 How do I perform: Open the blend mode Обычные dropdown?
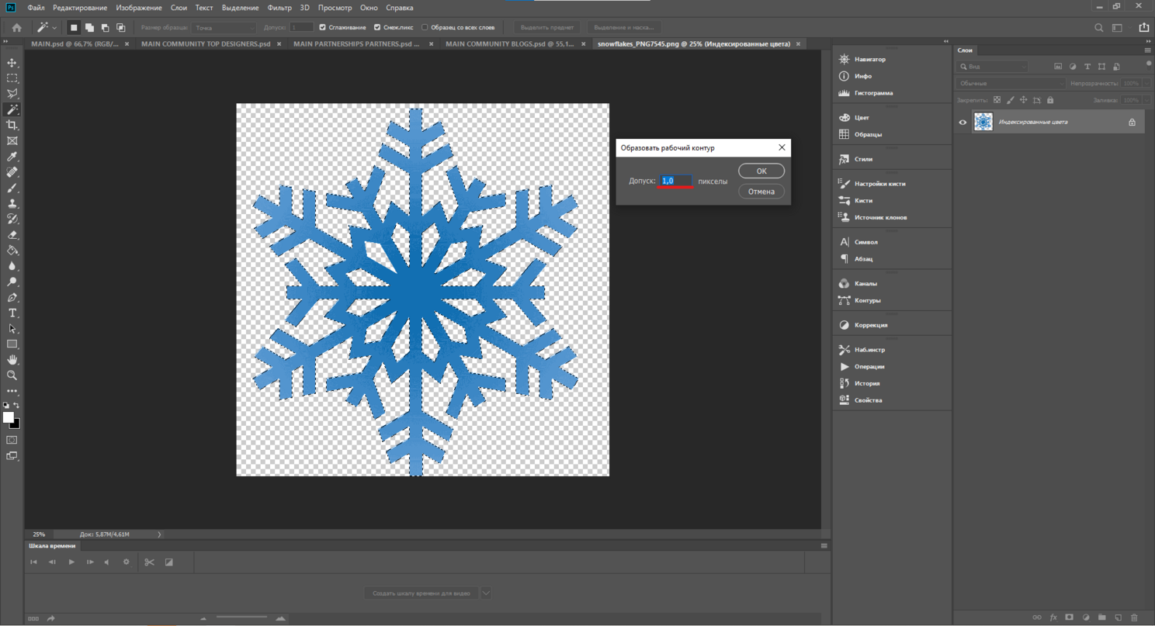pos(1011,83)
